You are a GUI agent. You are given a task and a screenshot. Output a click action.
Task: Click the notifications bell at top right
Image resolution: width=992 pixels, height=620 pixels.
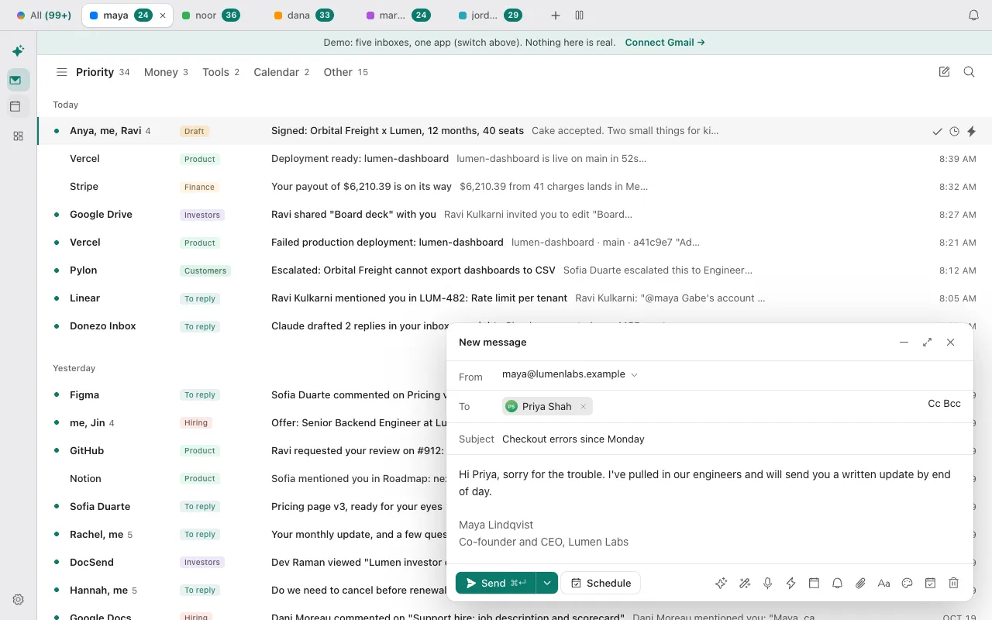pos(973,15)
